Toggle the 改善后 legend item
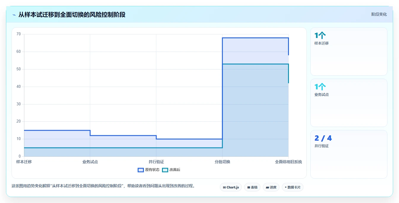This screenshot has height=203, width=399. tap(171, 170)
